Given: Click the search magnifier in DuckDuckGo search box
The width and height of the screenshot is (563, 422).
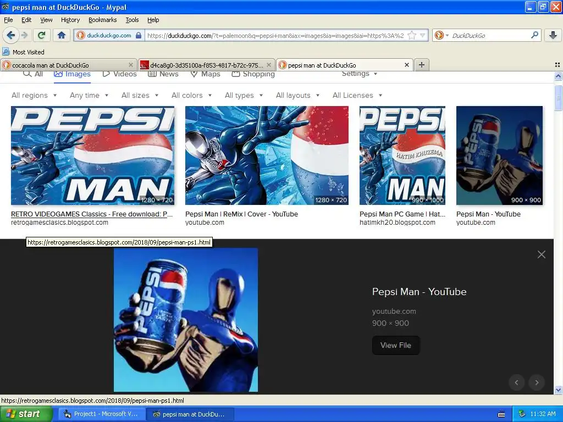Looking at the screenshot, I should click(534, 35).
